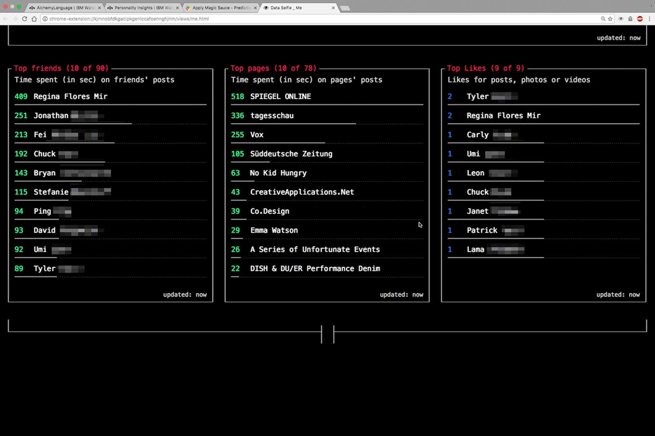Click the browser reload button
The image size is (655, 436).
[24, 19]
